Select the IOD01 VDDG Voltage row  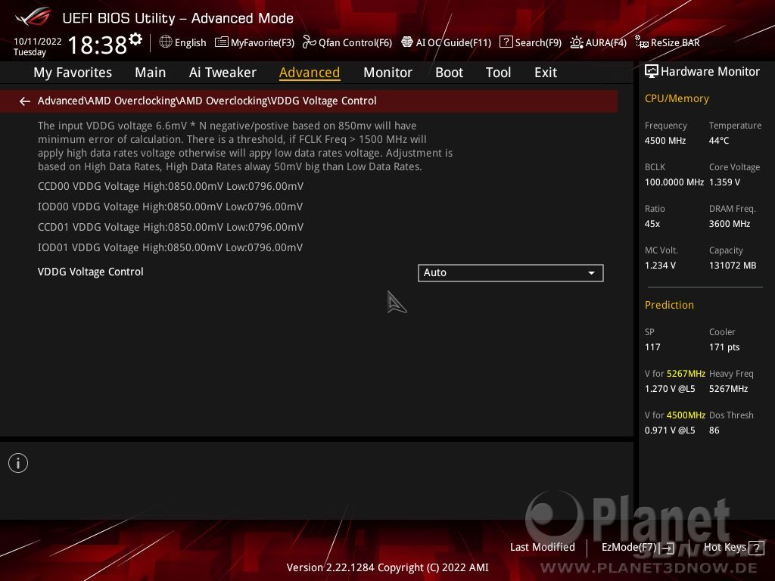(x=170, y=247)
